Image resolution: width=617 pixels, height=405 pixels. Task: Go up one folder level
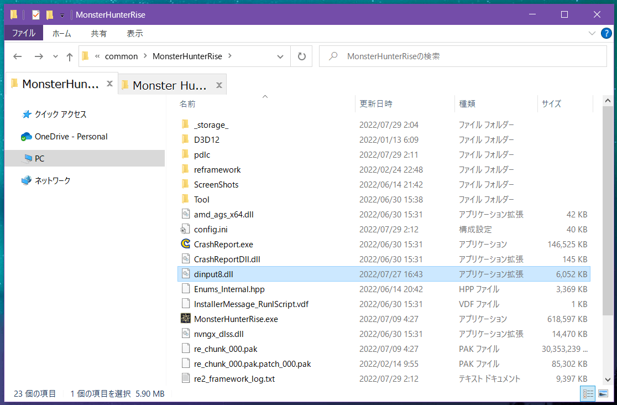click(70, 57)
